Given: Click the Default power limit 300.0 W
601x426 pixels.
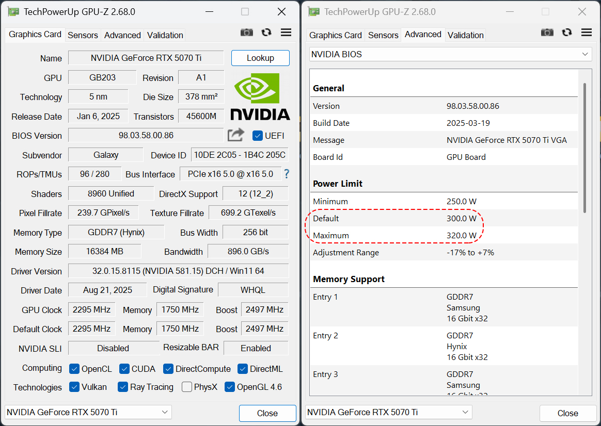Looking at the screenshot, I should click(462, 218).
